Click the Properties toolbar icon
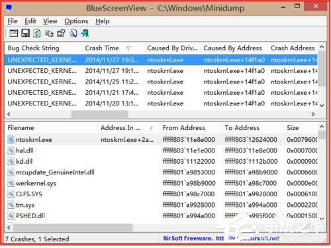 pyautogui.click(x=61, y=34)
